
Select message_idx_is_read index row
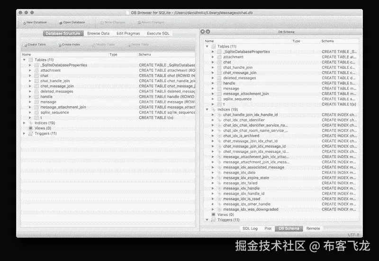(x=281, y=199)
